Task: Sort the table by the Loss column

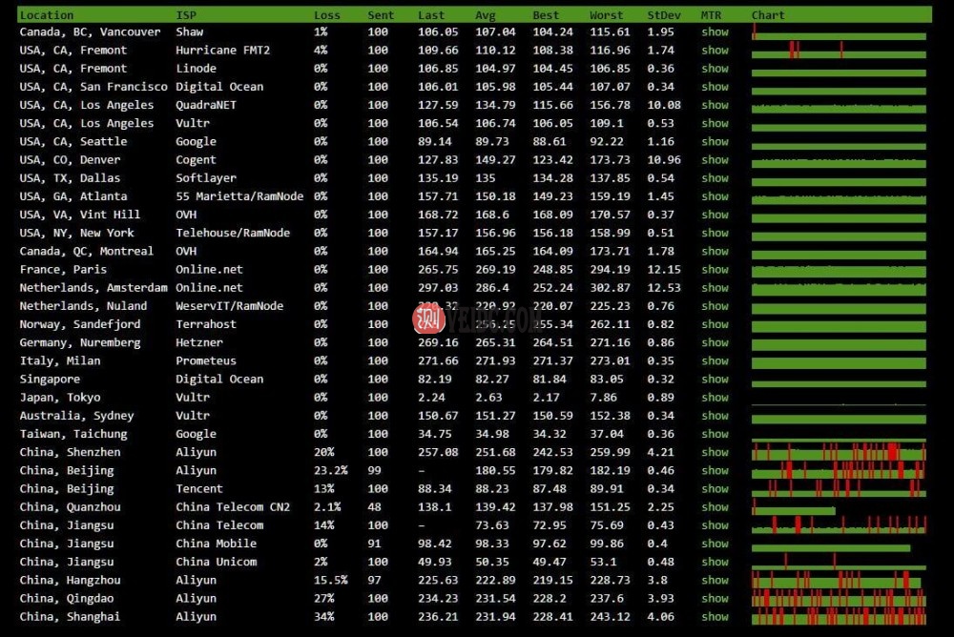Action: [327, 14]
